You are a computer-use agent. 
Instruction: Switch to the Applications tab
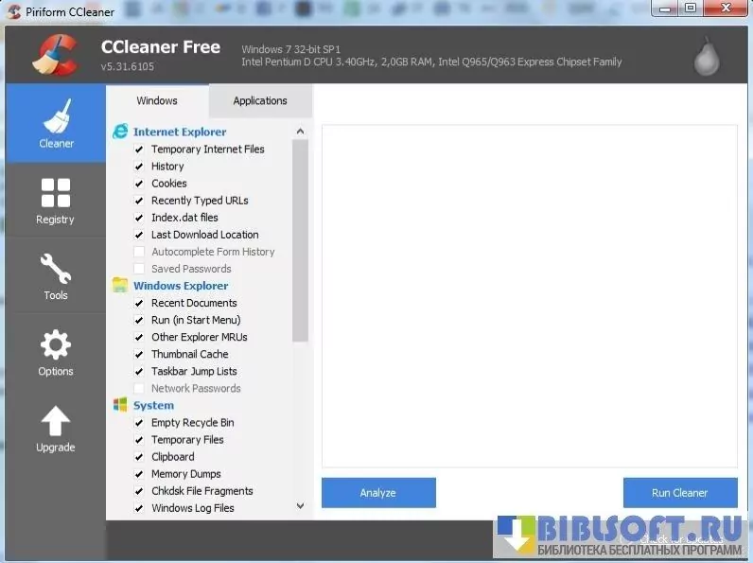(260, 101)
